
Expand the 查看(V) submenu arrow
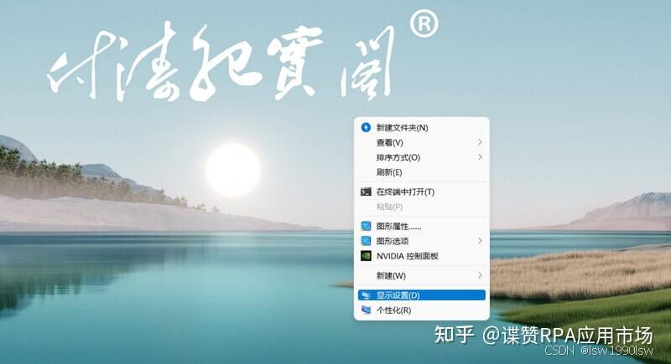click(x=480, y=143)
